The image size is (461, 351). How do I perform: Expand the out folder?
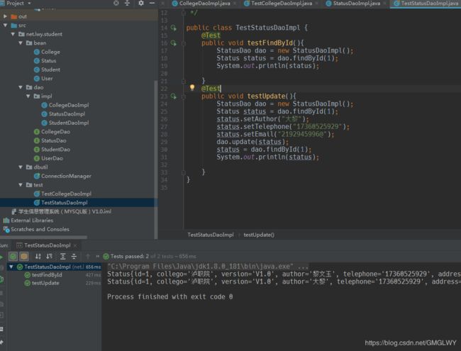(5, 16)
